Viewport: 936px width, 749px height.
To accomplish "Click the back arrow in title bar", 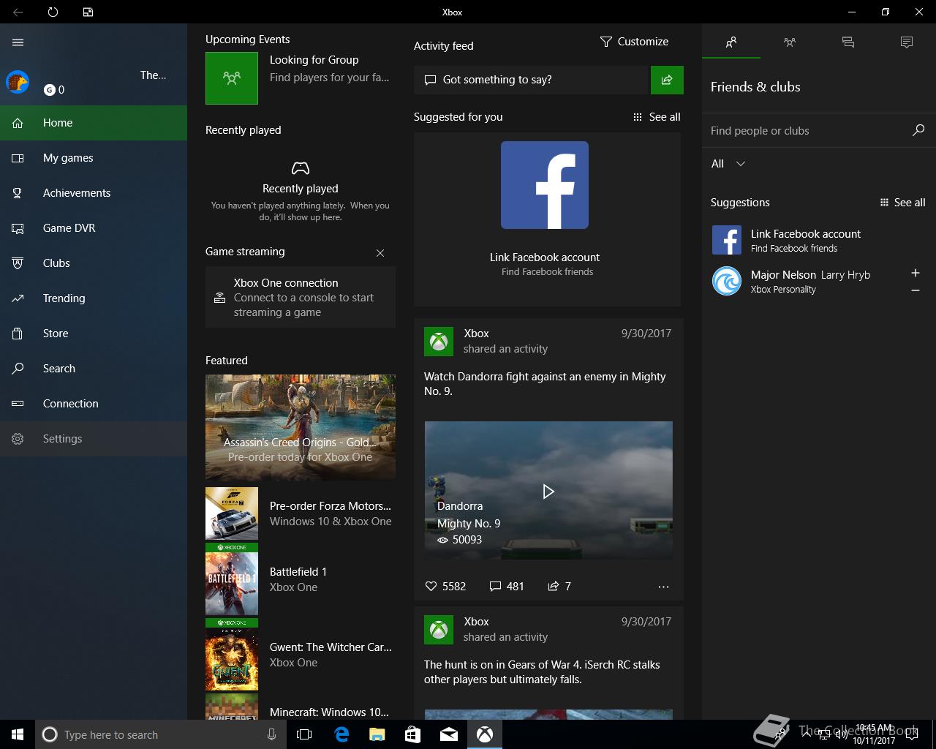I will point(18,12).
